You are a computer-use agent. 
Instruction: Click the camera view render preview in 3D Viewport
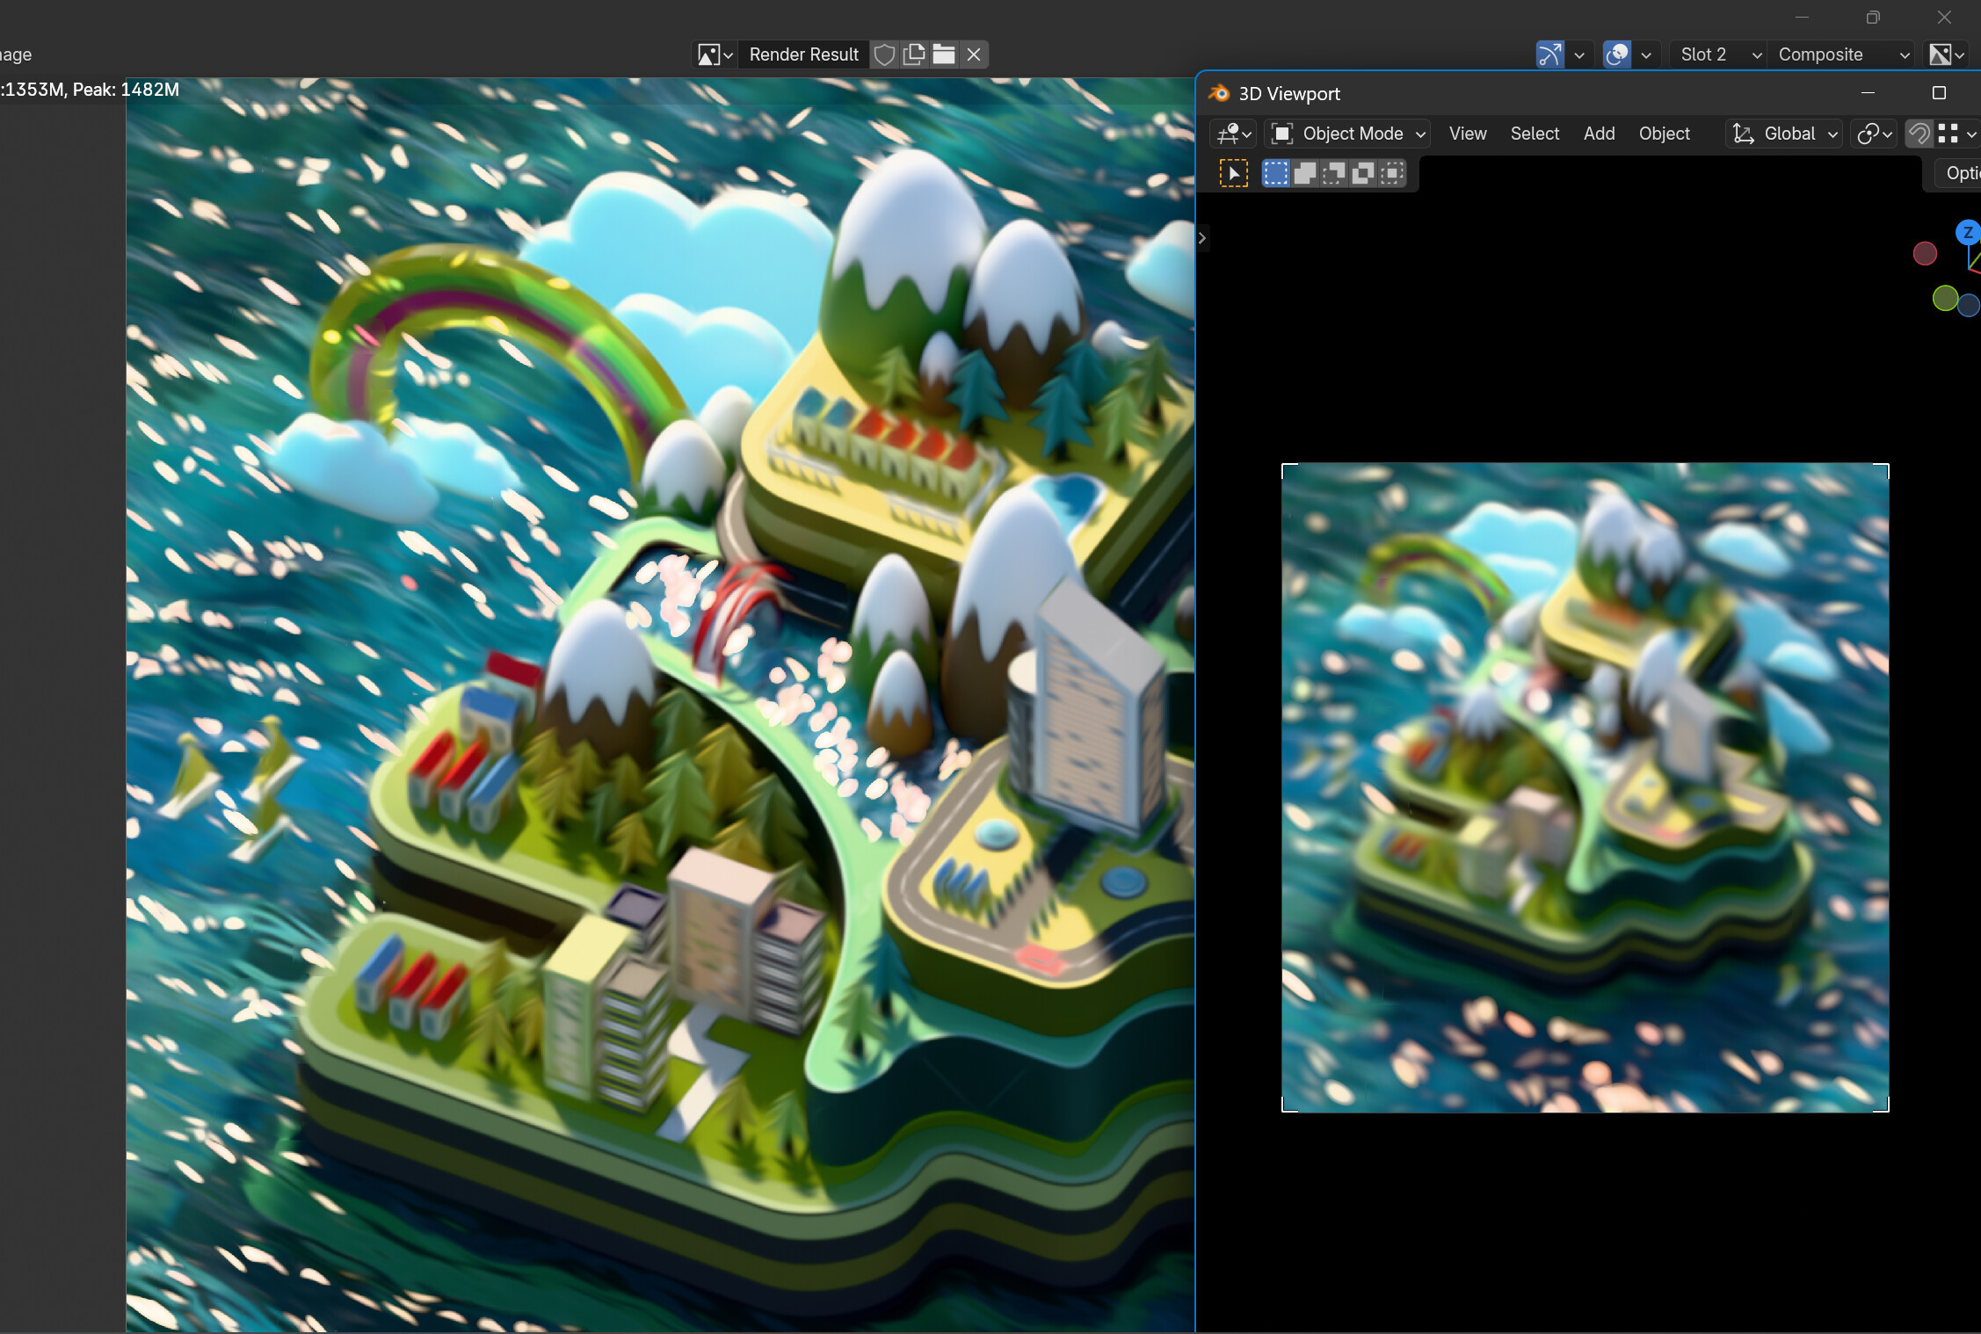coord(1585,787)
